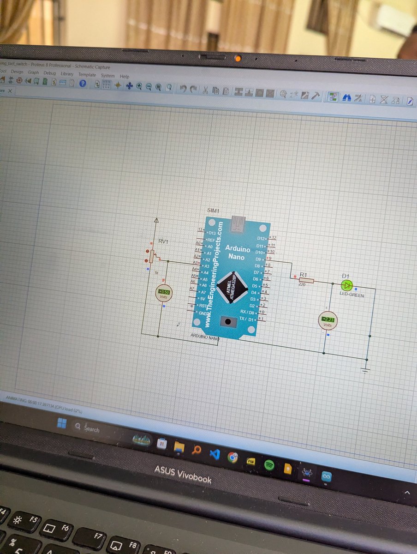
Task: Click the copy to clipboard icon
Action: coord(216,91)
